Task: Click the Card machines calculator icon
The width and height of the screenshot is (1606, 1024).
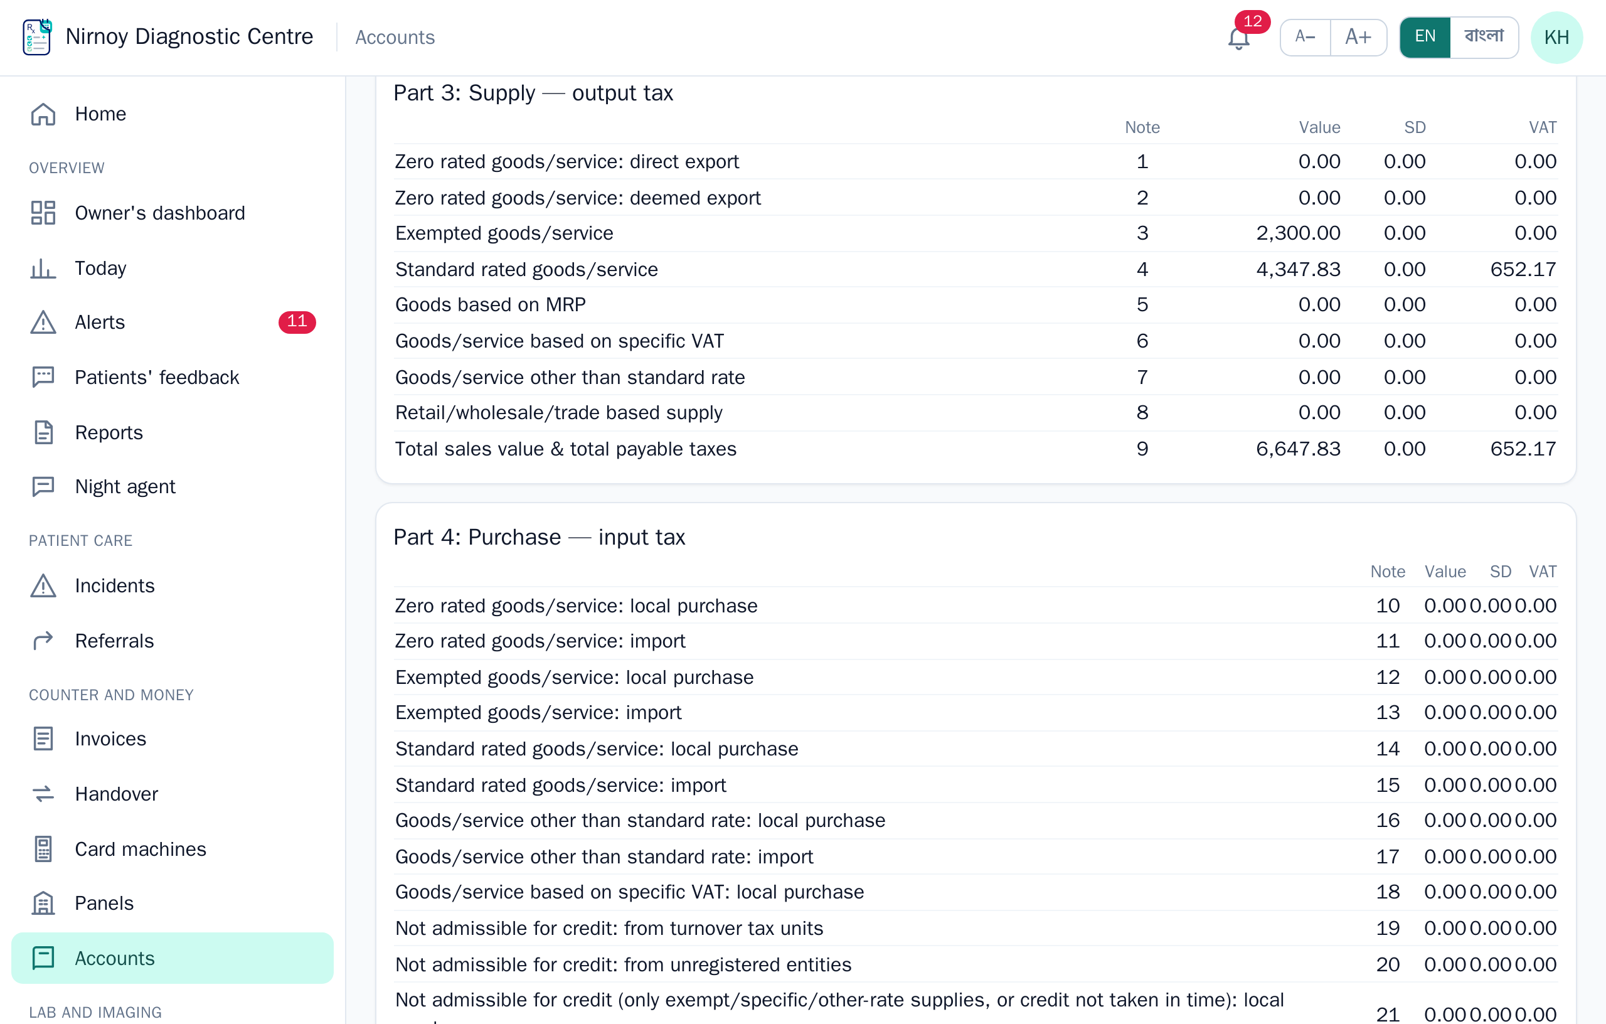Action: (x=43, y=849)
